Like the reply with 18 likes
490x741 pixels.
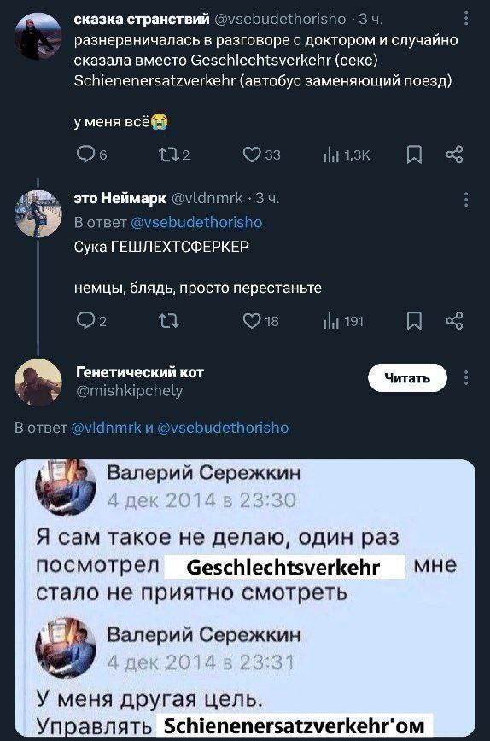260,321
